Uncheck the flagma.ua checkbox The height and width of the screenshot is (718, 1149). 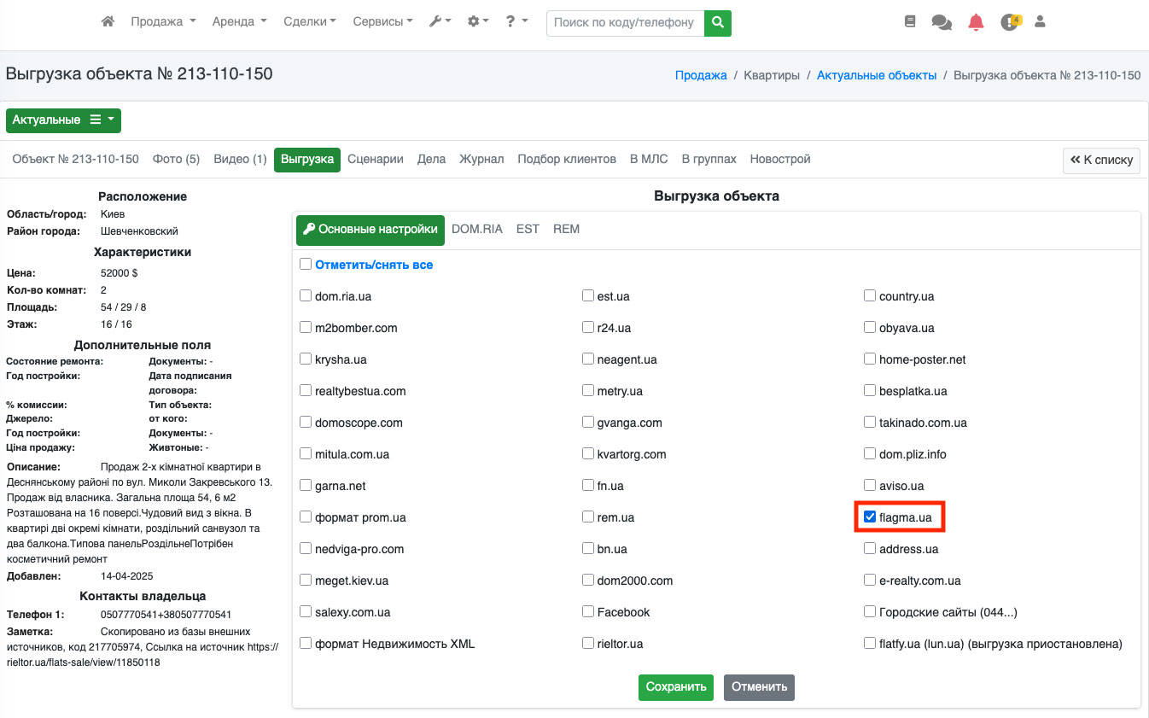tap(870, 517)
